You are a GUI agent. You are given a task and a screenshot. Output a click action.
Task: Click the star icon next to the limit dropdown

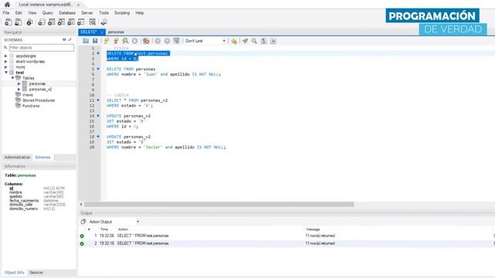tap(234, 41)
